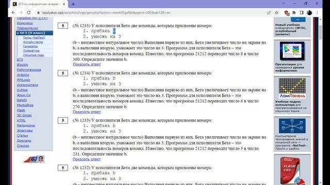Click the NetTest network diagram thumbnail
Image resolution: width=330 pixels, height=185 pixels.
[292, 126]
